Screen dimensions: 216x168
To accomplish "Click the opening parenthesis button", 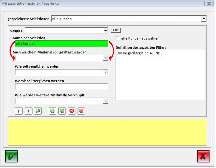I will 19,111.
